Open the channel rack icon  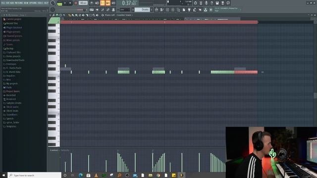click(167, 10)
